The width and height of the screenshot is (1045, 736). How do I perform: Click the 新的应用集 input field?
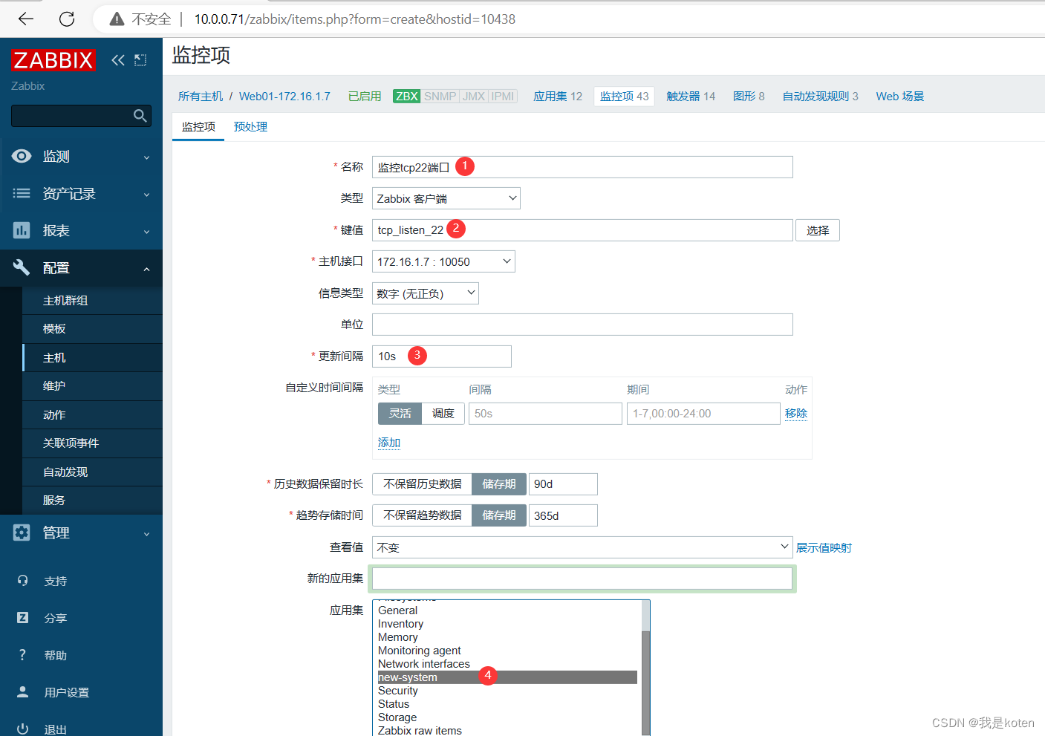(x=582, y=579)
